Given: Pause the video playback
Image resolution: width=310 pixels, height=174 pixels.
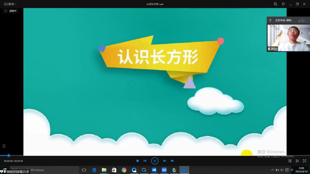Looking at the screenshot, I should (155, 161).
